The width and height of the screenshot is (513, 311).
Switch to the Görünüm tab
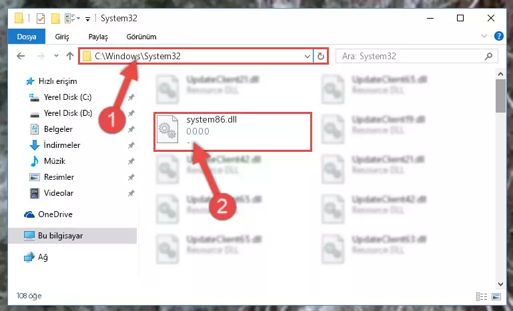(141, 37)
